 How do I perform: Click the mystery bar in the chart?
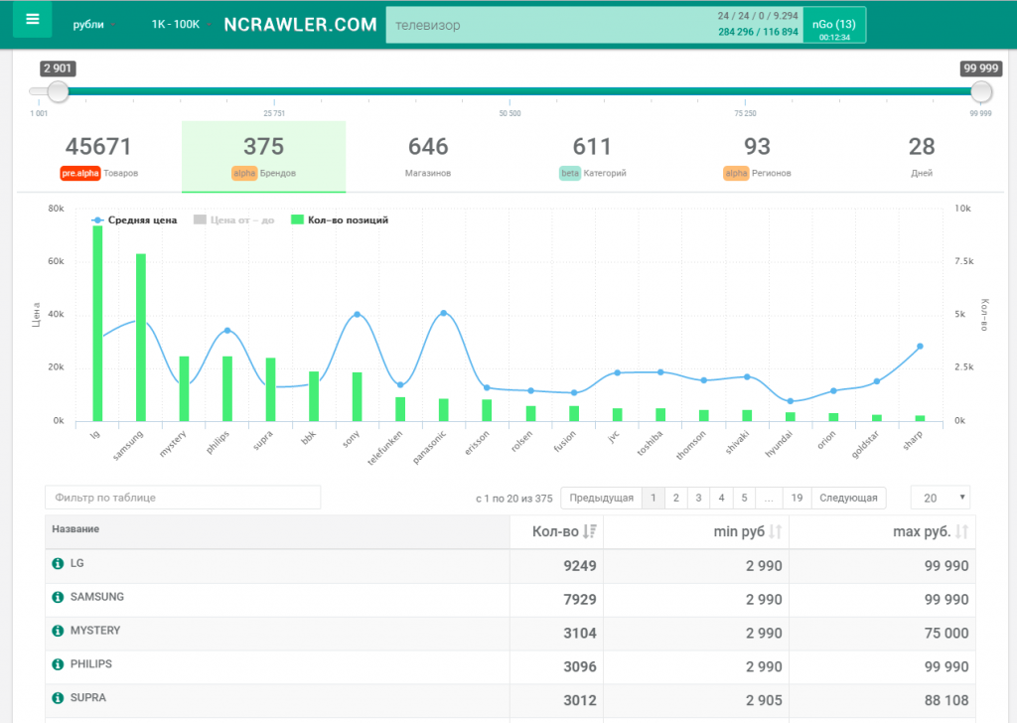[184, 389]
